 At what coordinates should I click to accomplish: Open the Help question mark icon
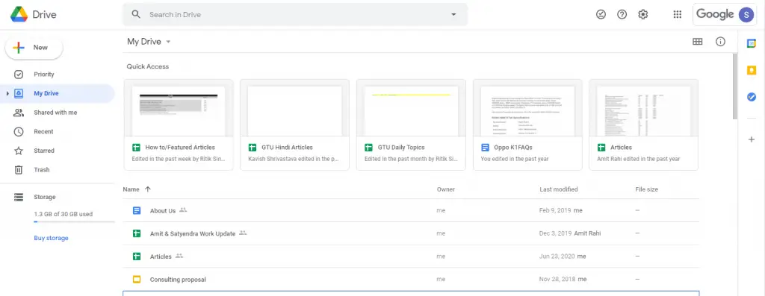tap(622, 15)
